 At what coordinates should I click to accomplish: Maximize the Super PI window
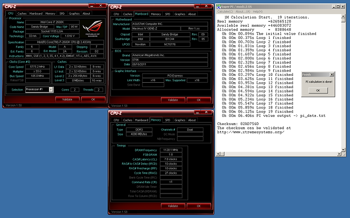coord(338,7)
